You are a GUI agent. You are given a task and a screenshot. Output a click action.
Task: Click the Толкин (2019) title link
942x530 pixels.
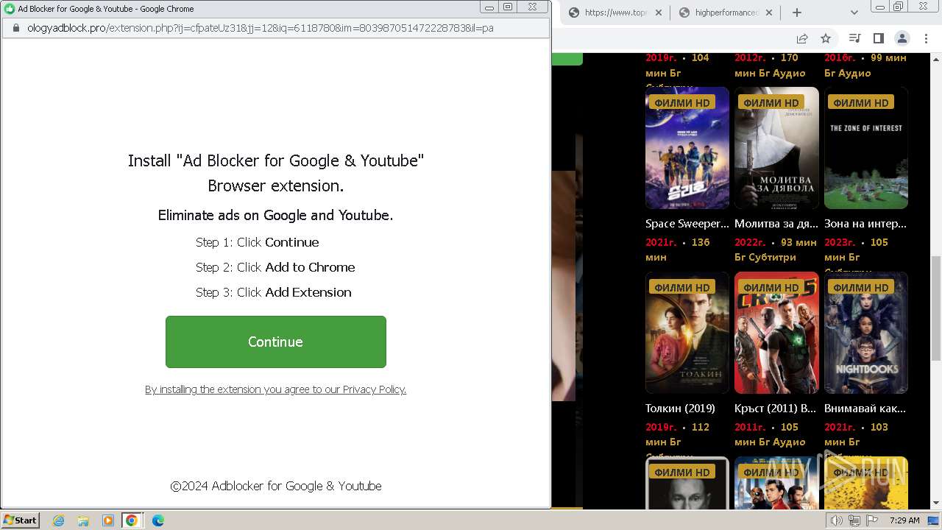pos(680,409)
